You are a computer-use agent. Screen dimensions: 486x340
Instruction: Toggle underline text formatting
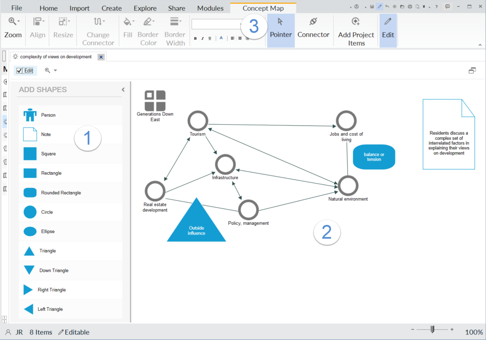coord(210,38)
